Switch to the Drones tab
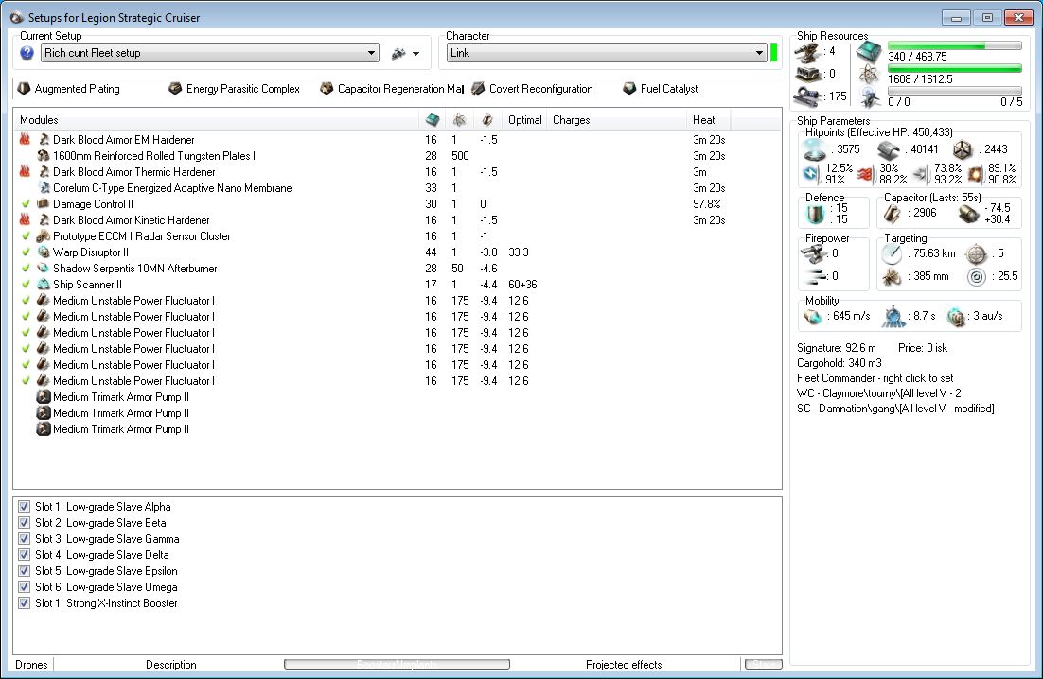1043x679 pixels. coord(32,665)
